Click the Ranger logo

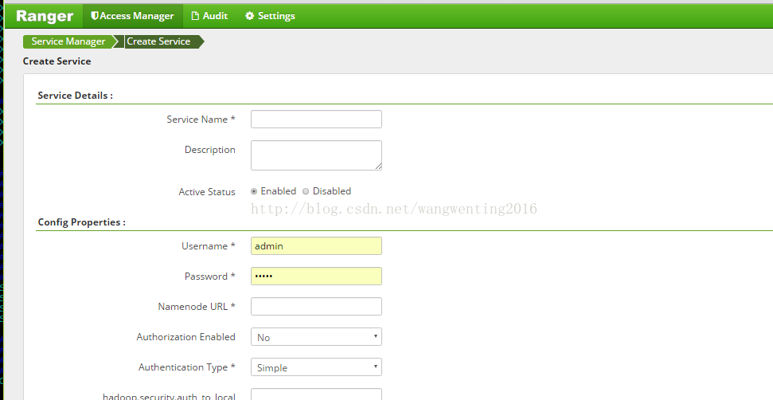coord(45,16)
